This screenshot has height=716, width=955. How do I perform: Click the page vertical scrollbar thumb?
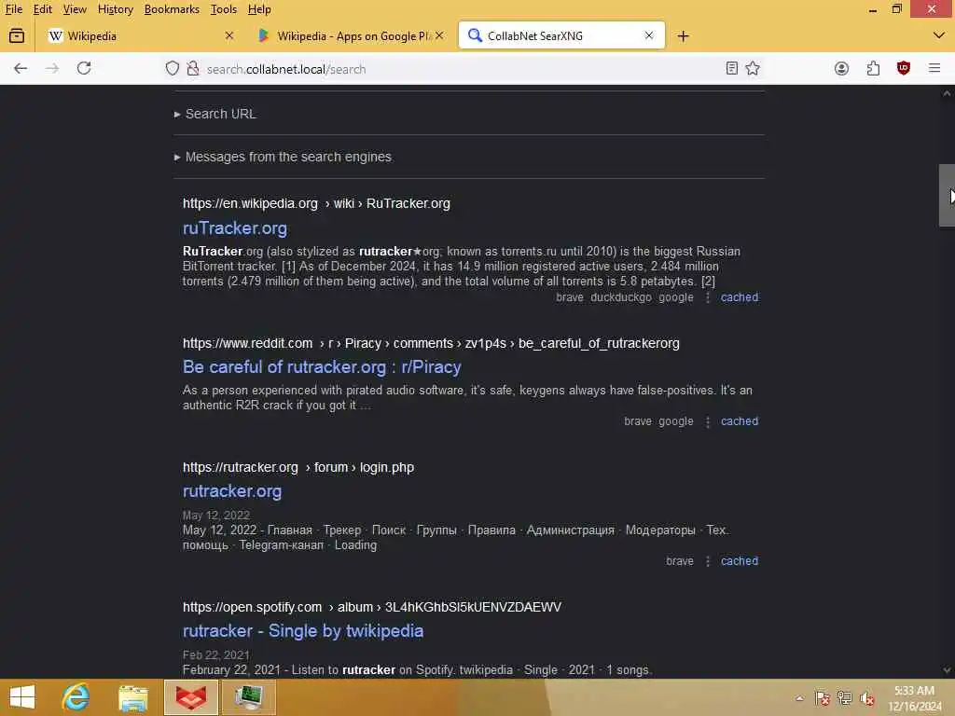[x=947, y=196]
